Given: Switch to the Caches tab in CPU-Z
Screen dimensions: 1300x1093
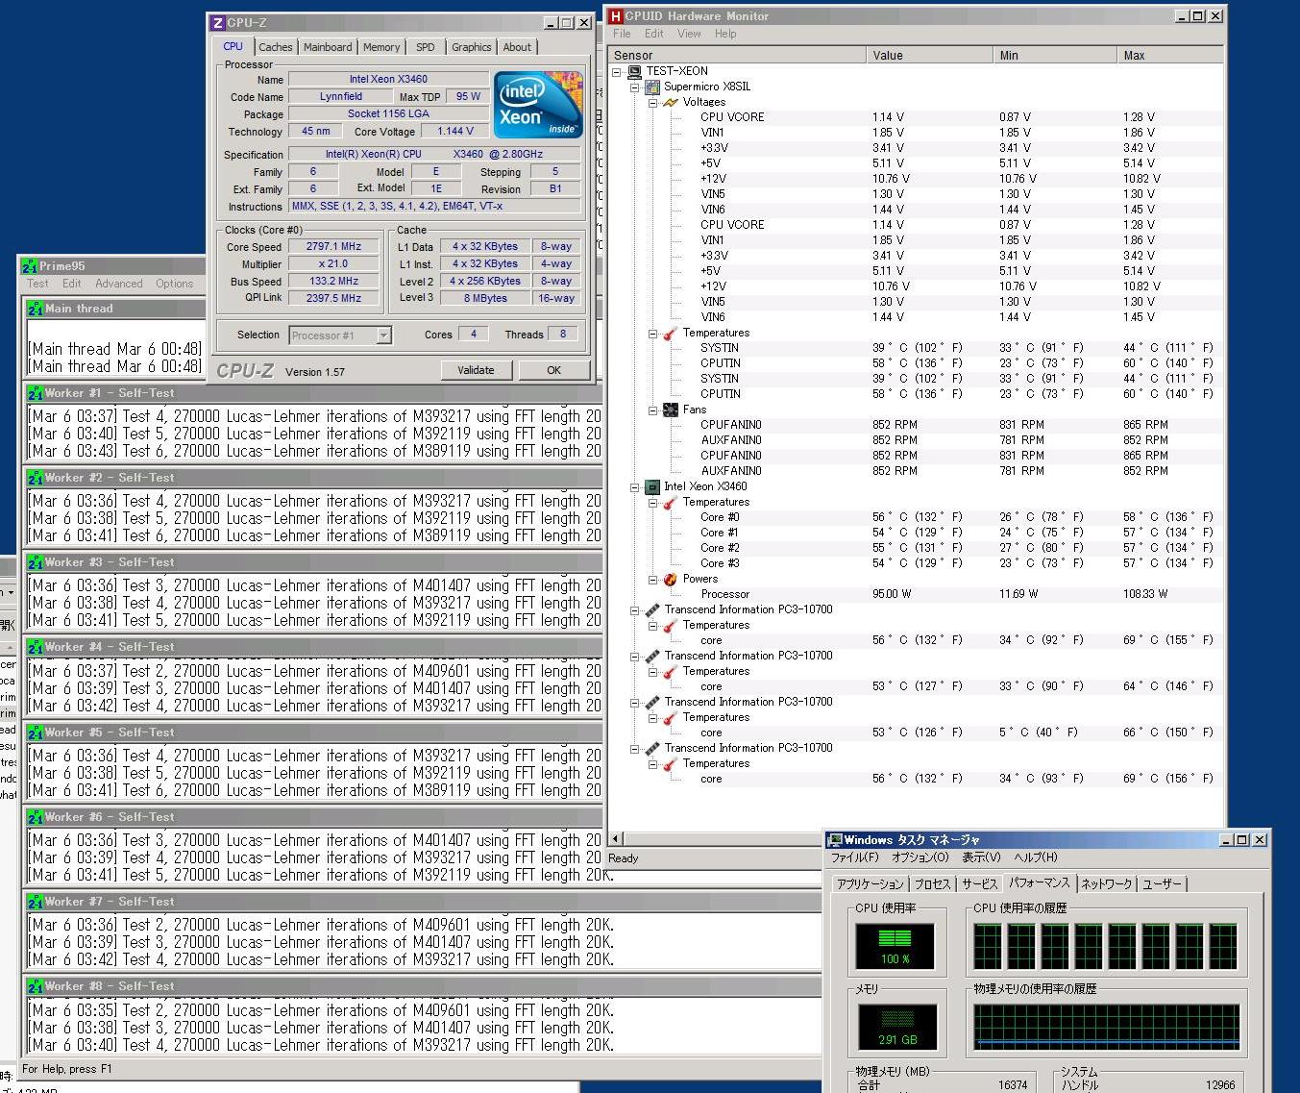Looking at the screenshot, I should coord(276,47).
